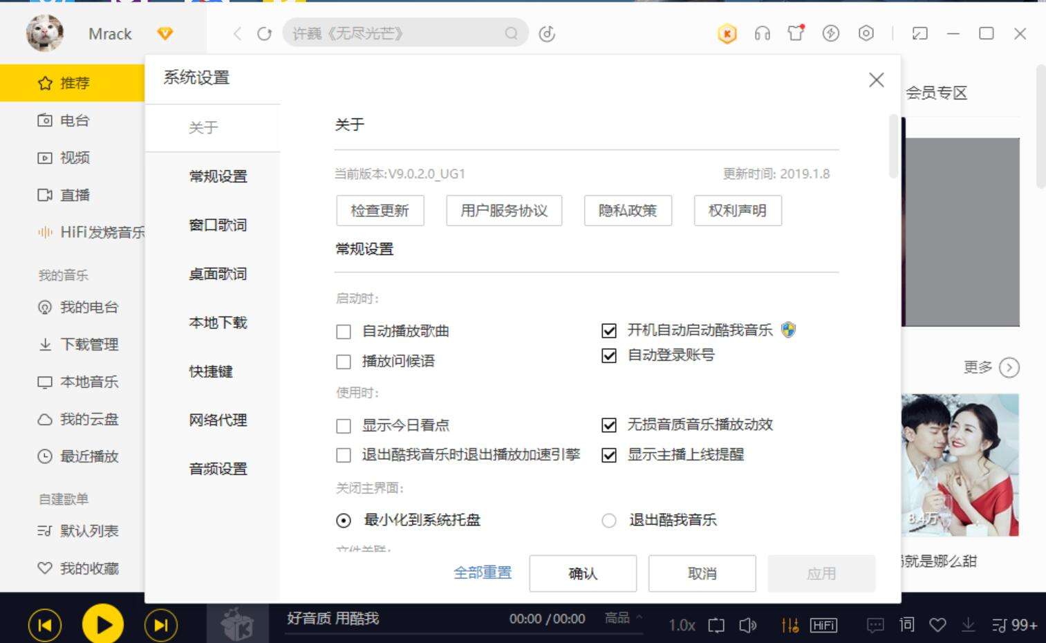1046x643 pixels.
Task: Uncheck 自动登录账号
Action: click(609, 355)
